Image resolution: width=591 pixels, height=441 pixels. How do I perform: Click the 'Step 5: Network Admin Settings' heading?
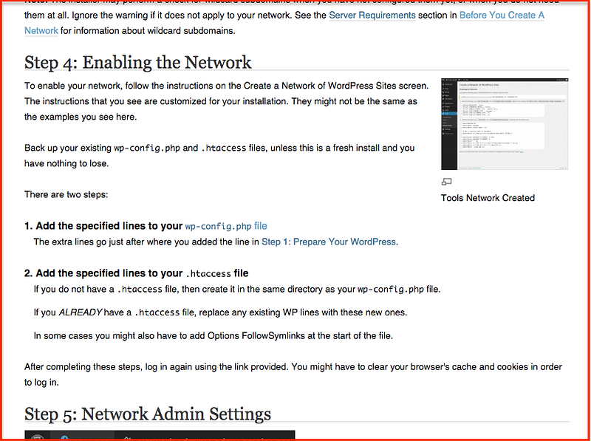[x=148, y=414]
